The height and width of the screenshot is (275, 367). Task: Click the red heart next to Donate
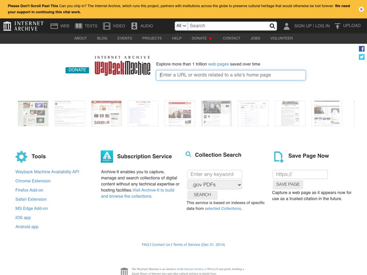(x=210, y=39)
